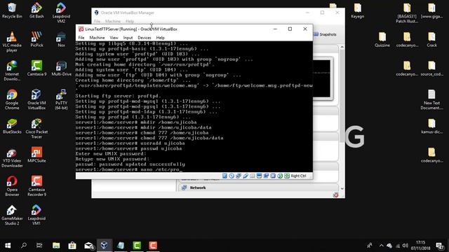Select the Cisco Packet Tracer desktop icon

pyautogui.click(x=36, y=129)
